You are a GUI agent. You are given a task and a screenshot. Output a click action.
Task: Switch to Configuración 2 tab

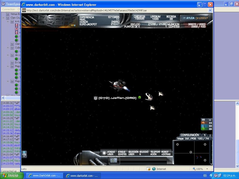pyautogui.click(x=210, y=135)
